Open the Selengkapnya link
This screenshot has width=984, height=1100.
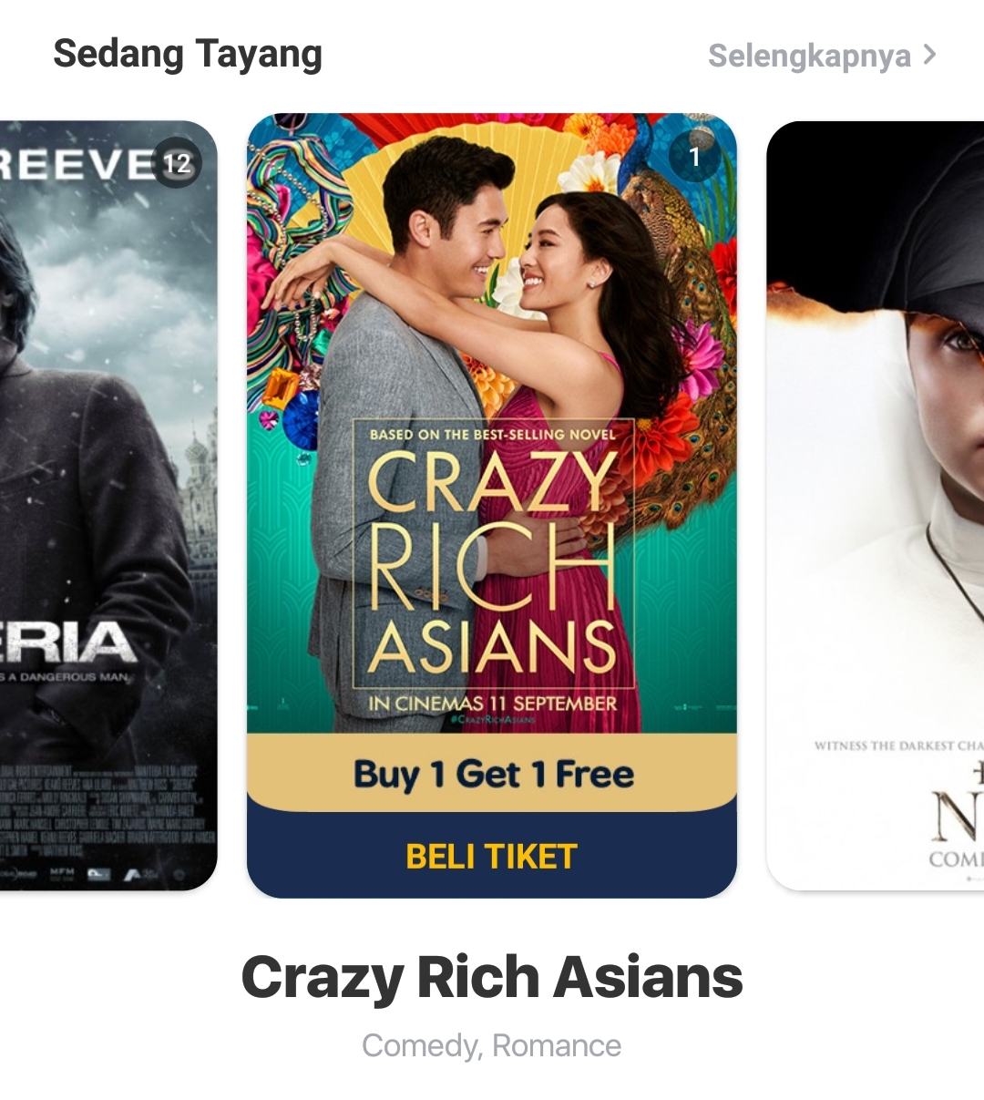pyautogui.click(x=810, y=56)
